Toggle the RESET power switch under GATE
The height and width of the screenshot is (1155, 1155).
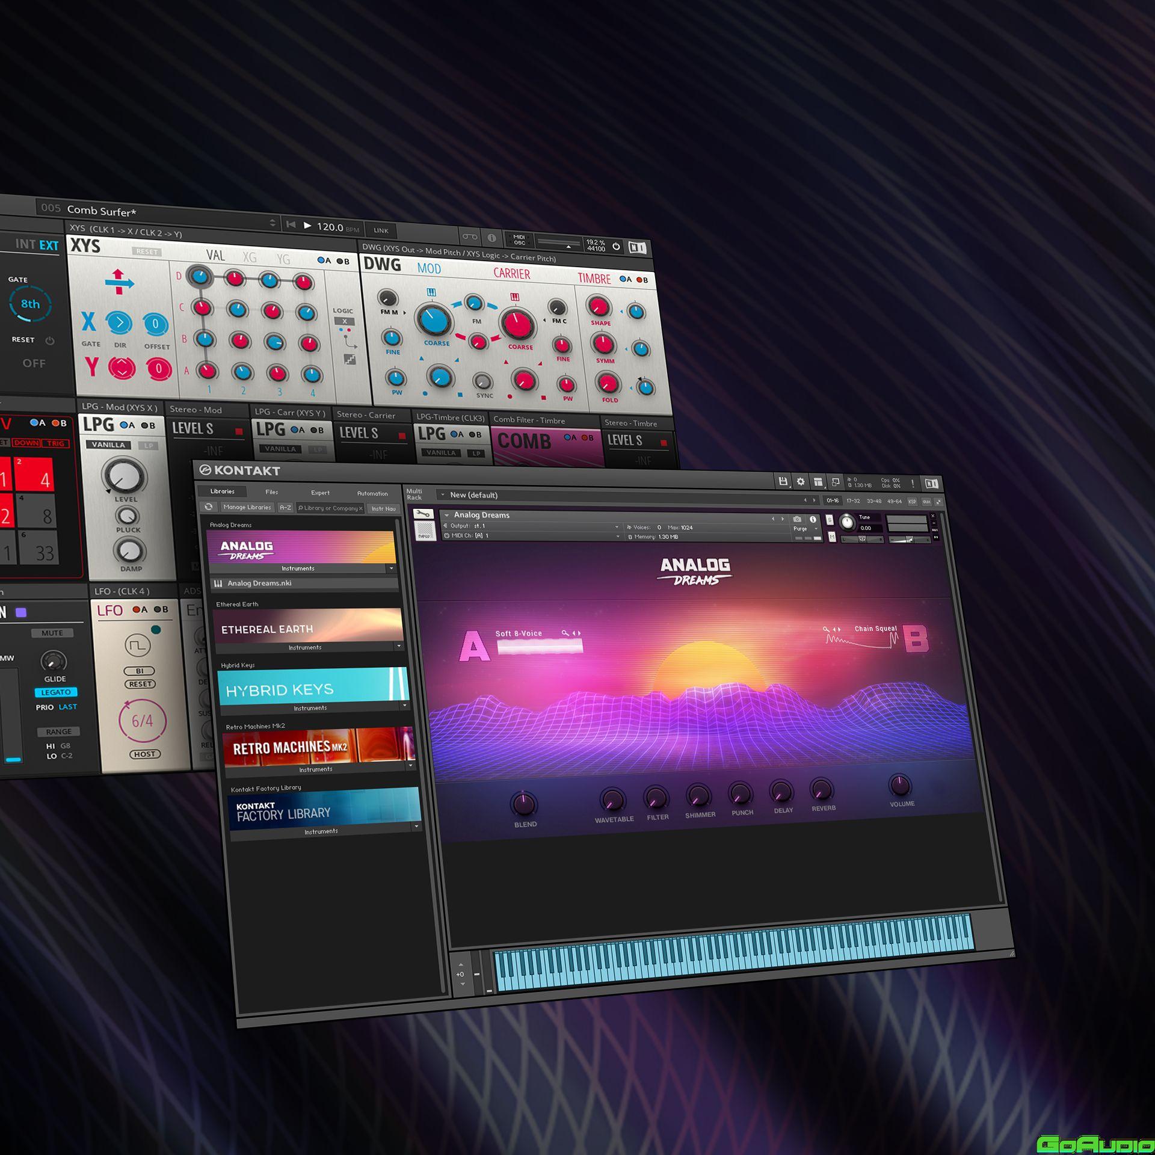50,340
